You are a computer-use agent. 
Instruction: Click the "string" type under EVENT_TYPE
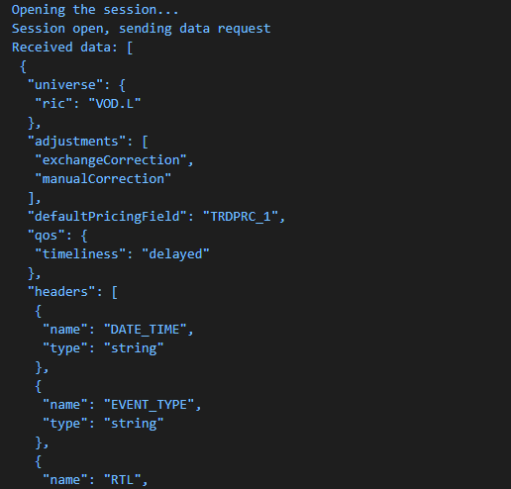[x=134, y=424]
